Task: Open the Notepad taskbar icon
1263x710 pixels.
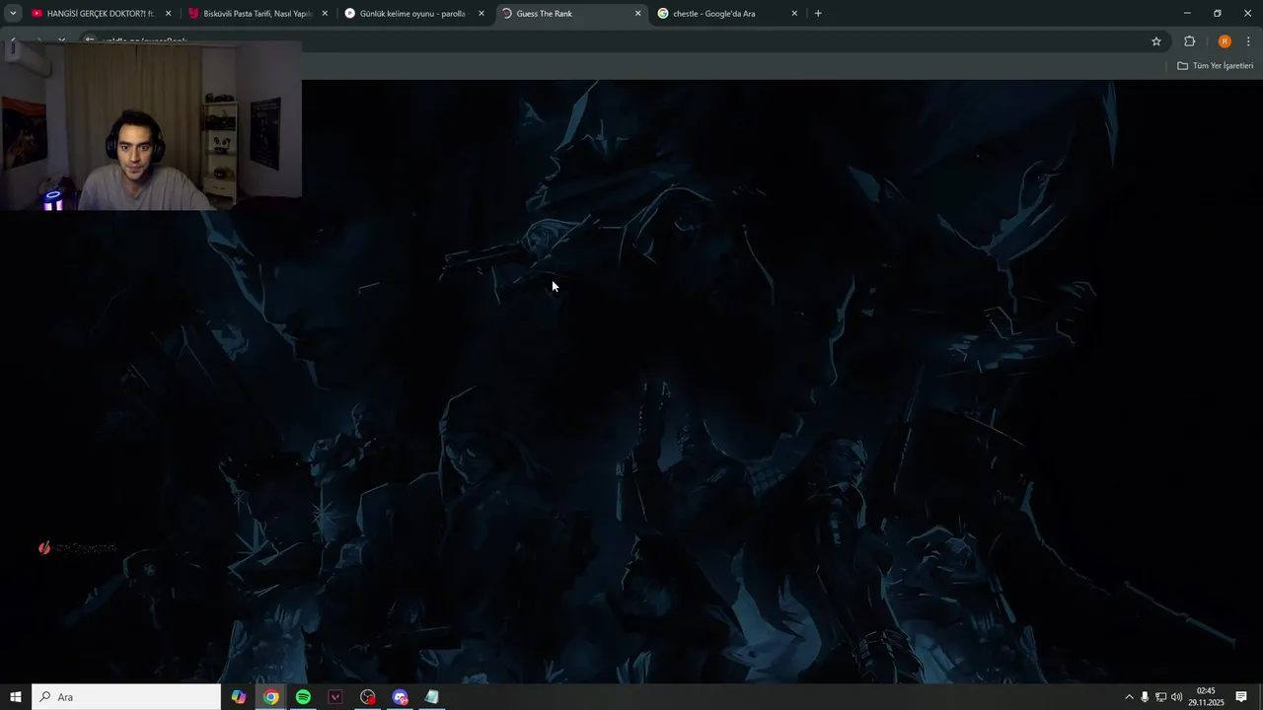Action: (432, 697)
